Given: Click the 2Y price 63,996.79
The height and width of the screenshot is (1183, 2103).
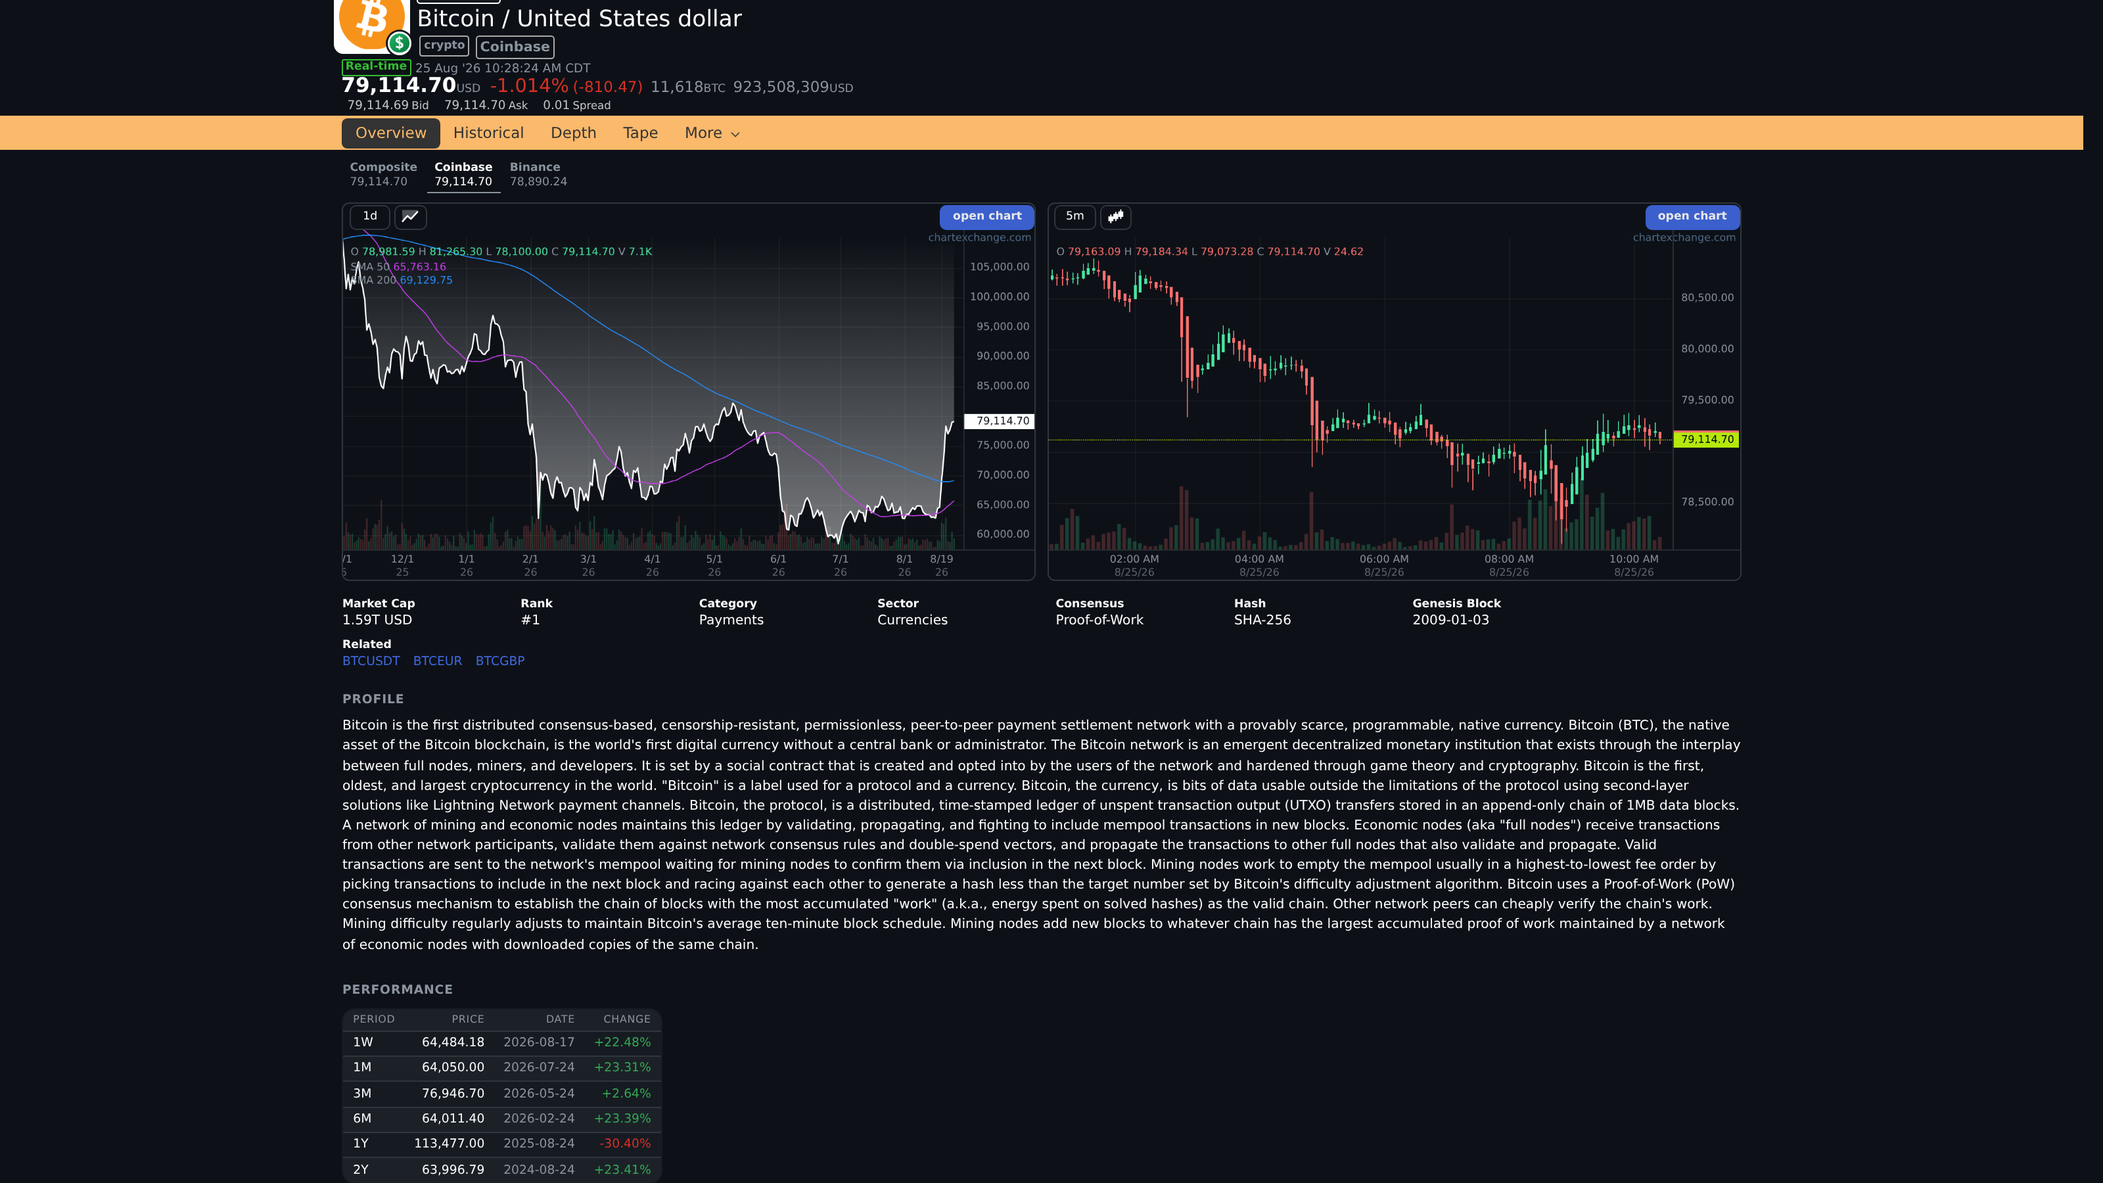Looking at the screenshot, I should click(x=452, y=1170).
